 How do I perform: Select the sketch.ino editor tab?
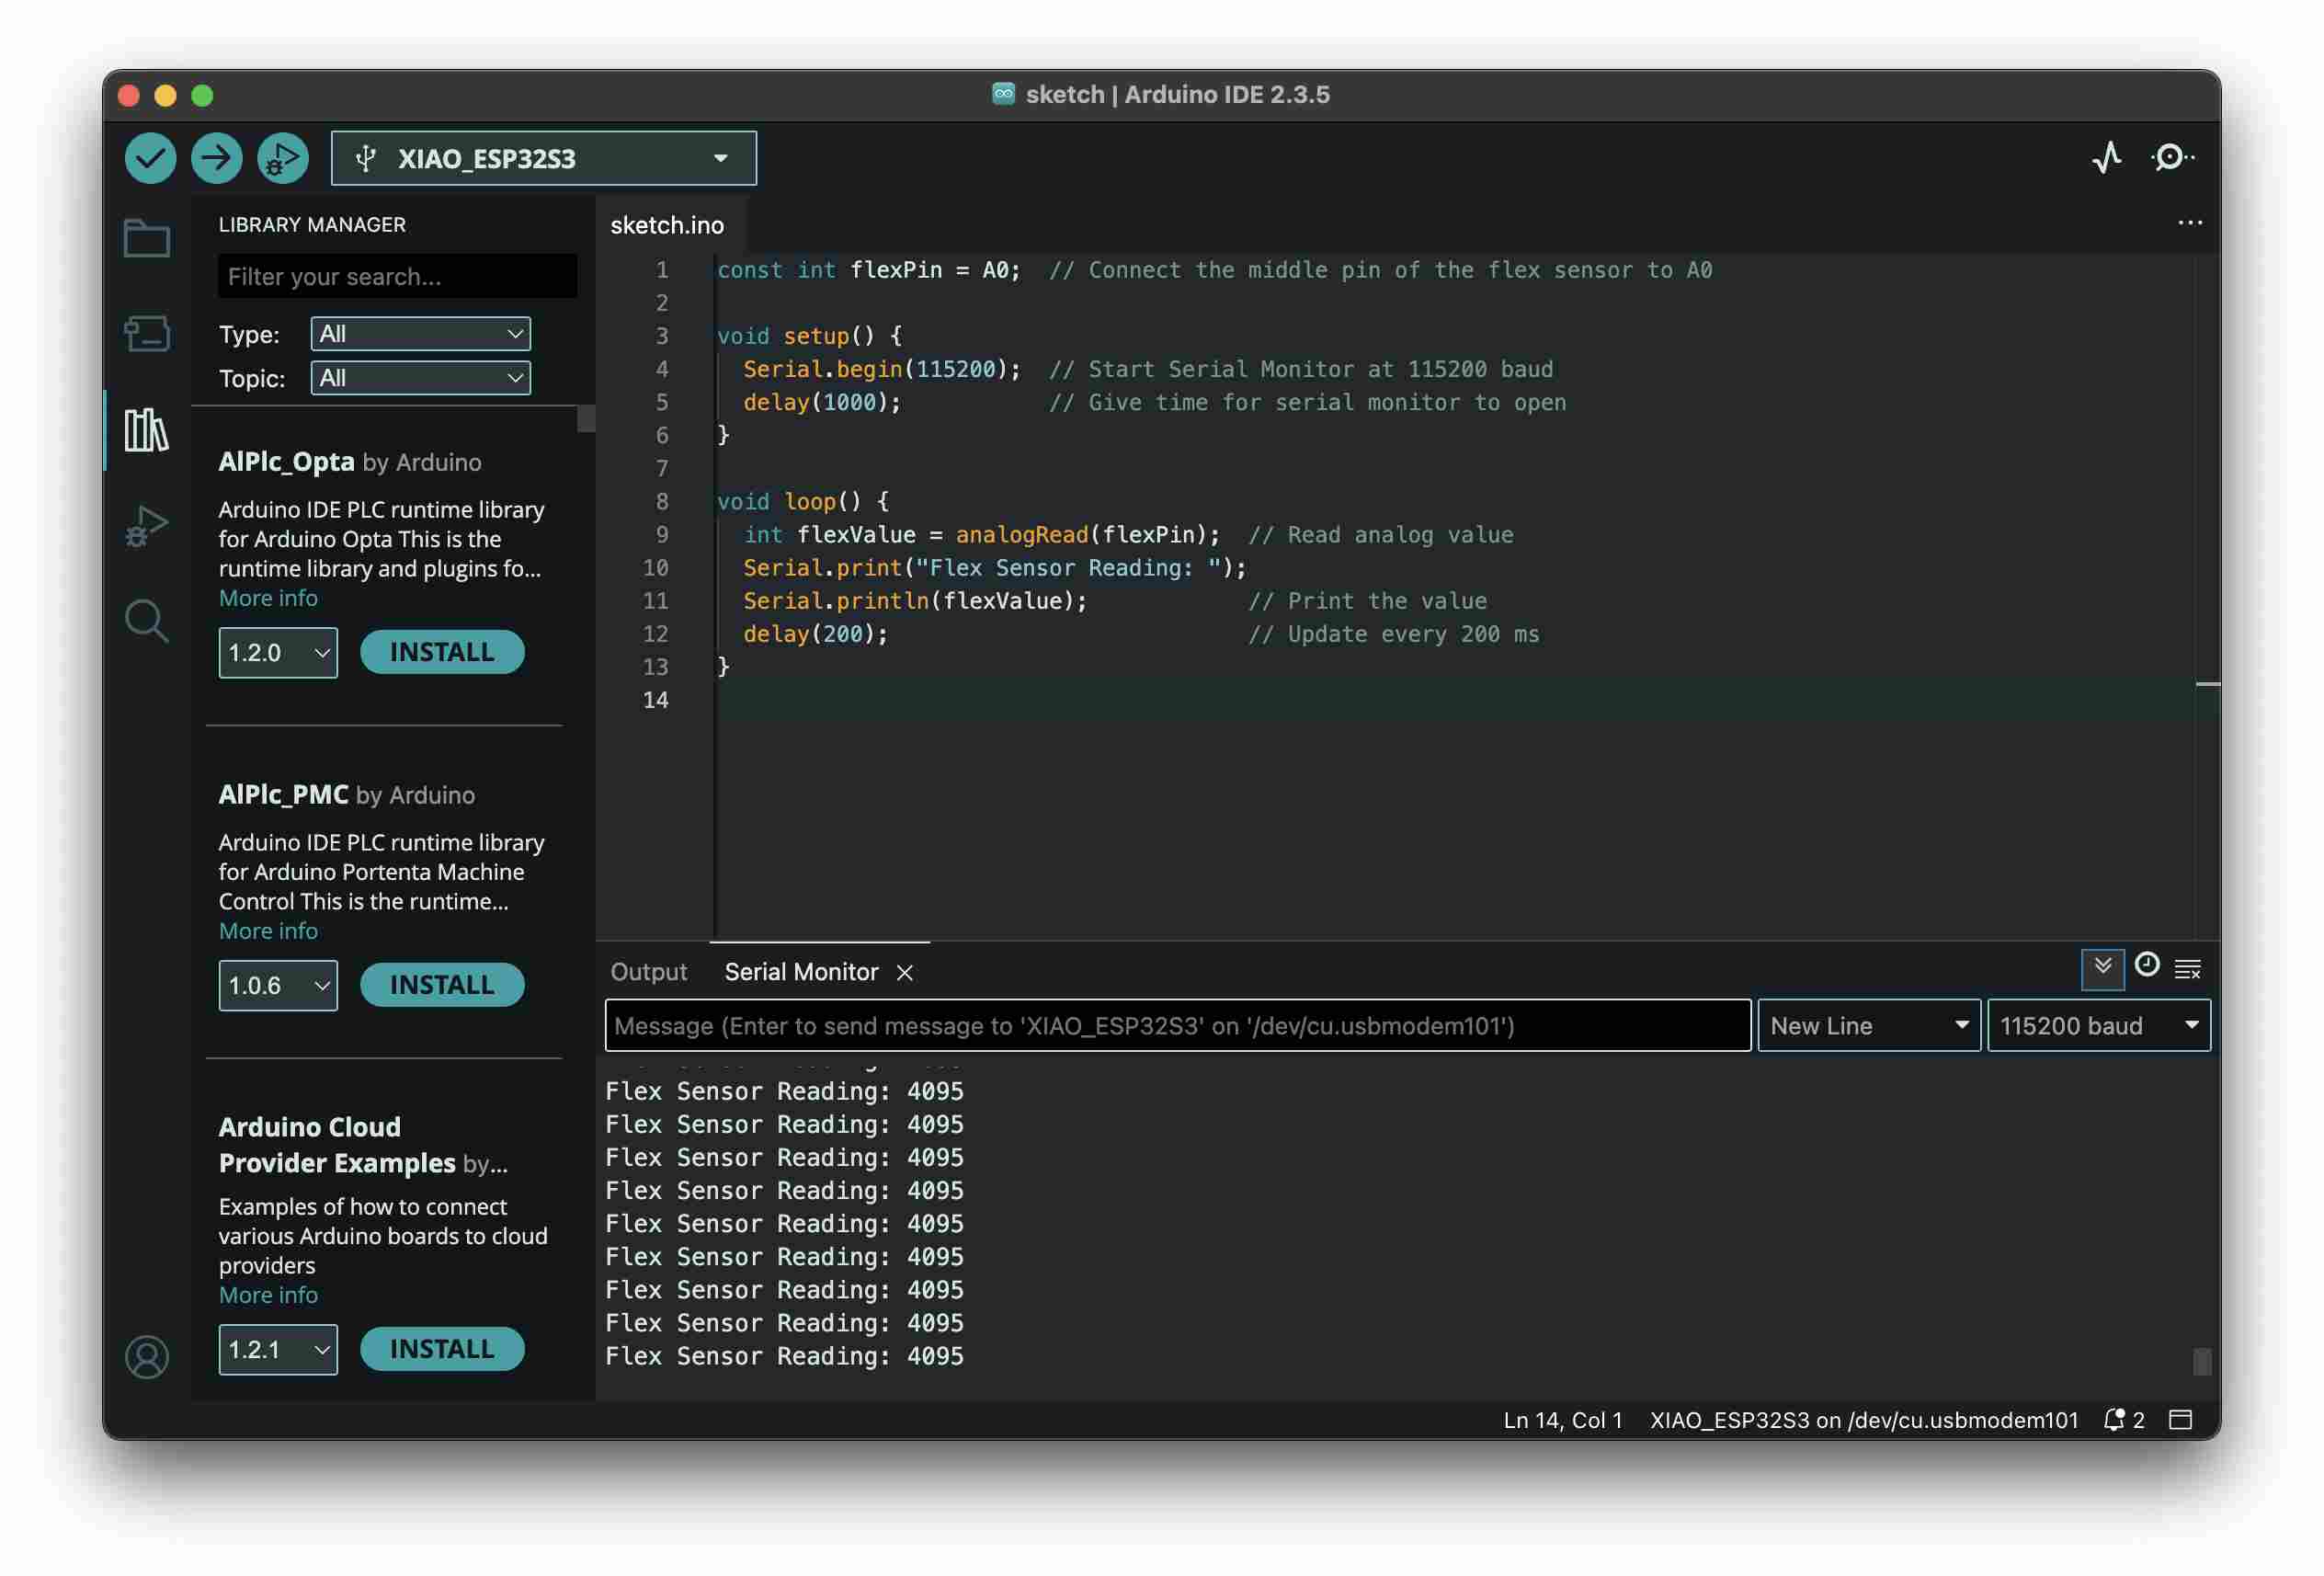coord(667,225)
